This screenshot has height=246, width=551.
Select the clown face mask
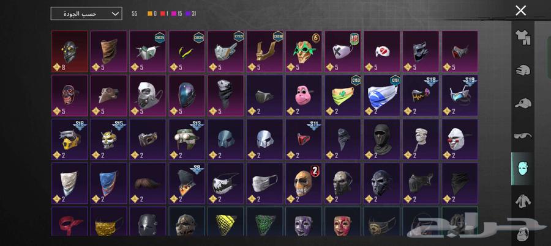click(460, 139)
